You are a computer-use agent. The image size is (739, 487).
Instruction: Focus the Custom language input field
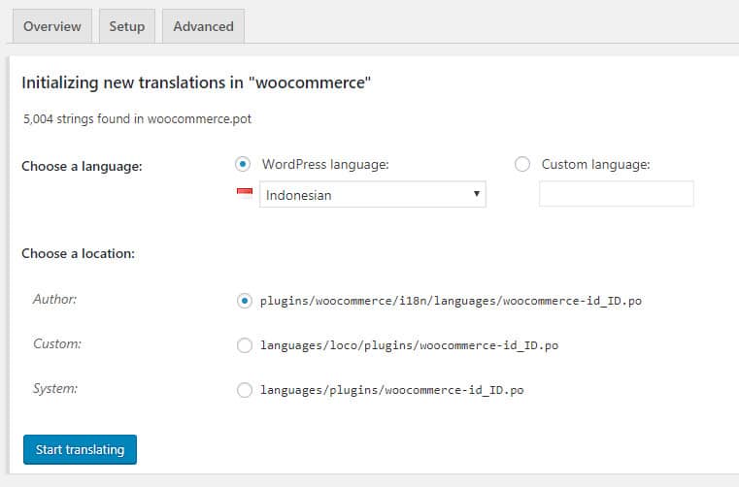coord(616,194)
